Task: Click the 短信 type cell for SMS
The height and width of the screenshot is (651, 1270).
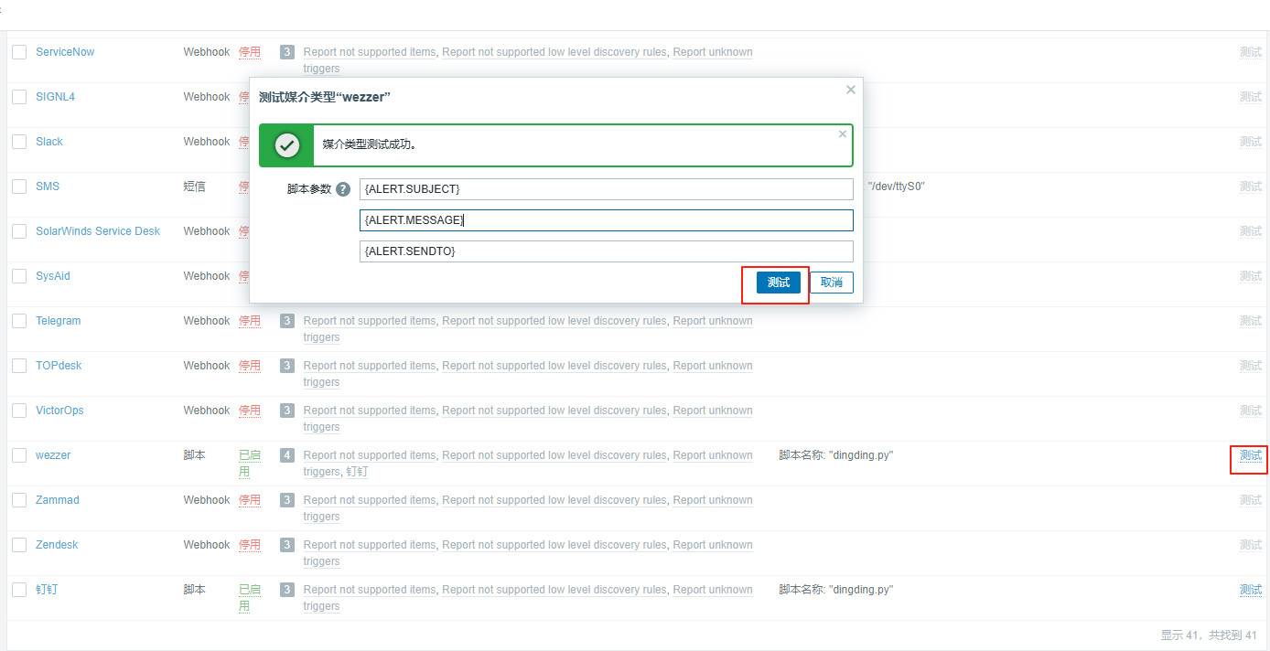Action: pos(194,187)
